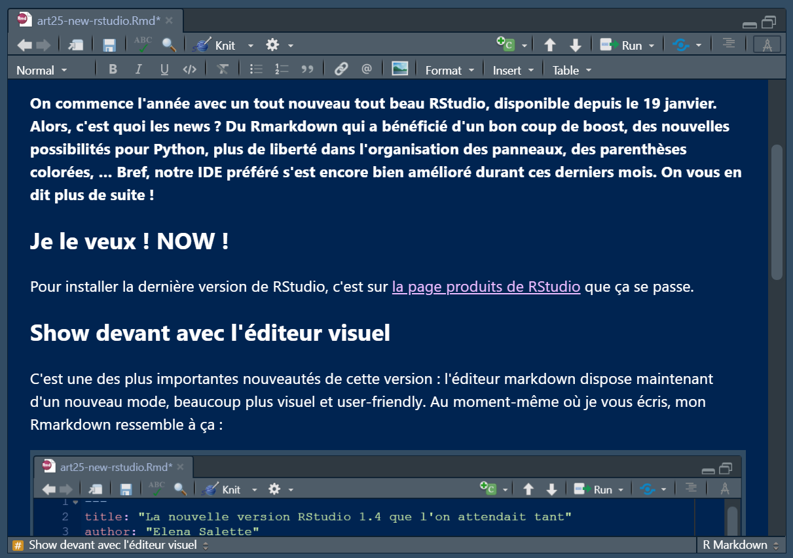Toggle numbered list
The width and height of the screenshot is (793, 558).
[x=282, y=69]
